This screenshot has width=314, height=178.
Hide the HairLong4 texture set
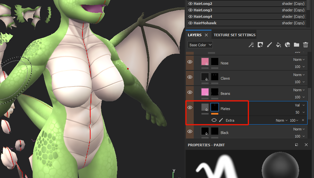coord(190,17)
